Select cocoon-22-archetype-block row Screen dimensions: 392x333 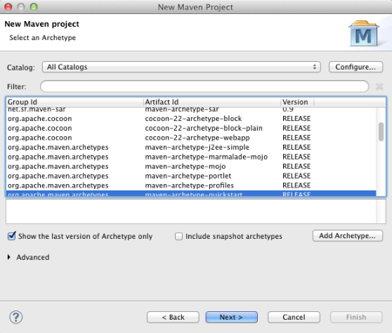coord(191,119)
